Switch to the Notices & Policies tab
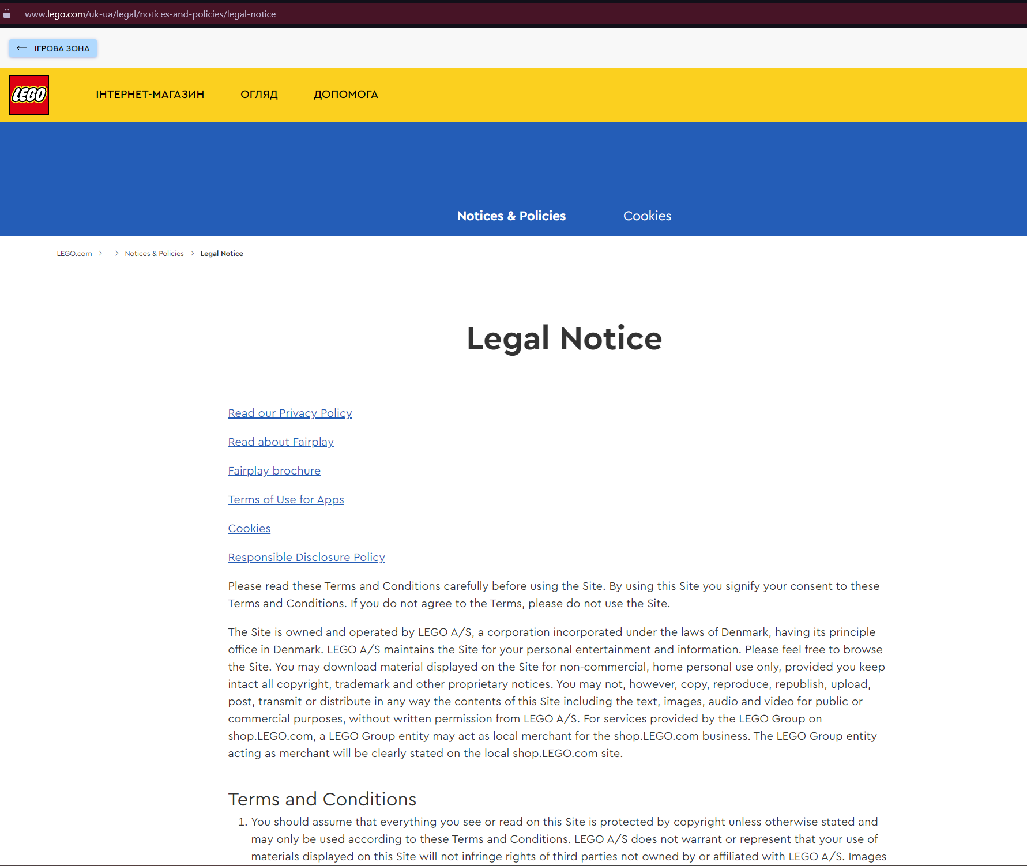This screenshot has height=866, width=1027. coord(511,216)
